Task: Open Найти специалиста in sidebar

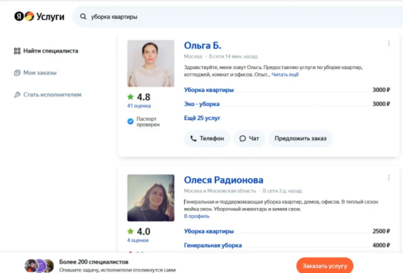Action: point(46,51)
